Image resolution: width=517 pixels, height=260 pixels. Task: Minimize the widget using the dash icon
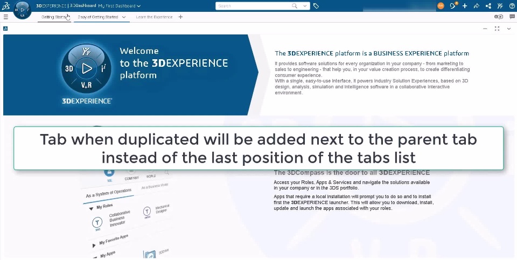pos(485,29)
